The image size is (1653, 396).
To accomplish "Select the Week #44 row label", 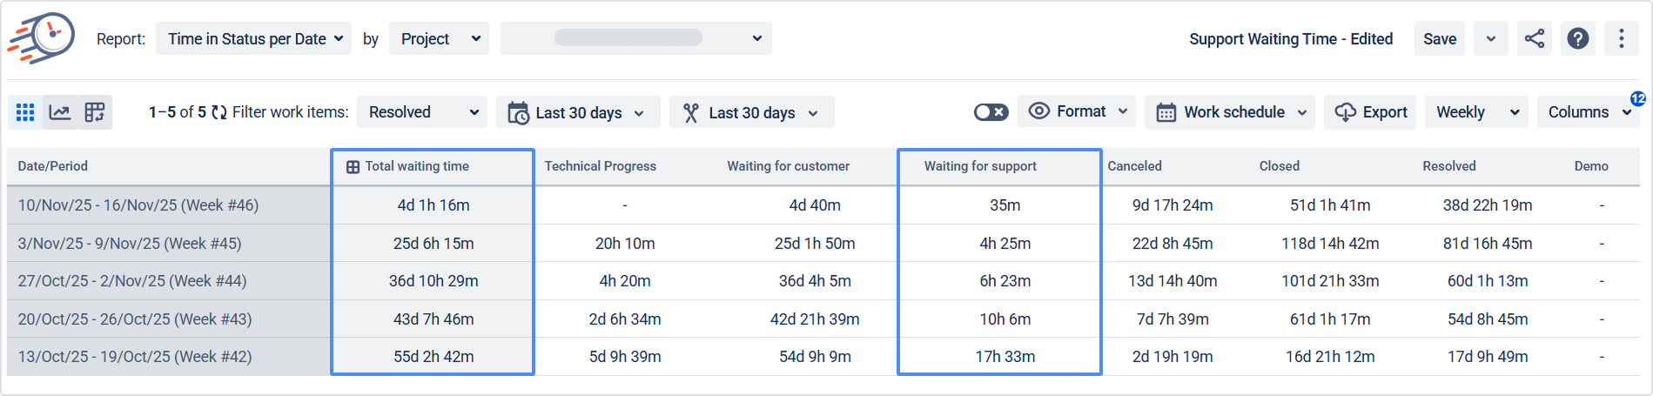I will click(132, 281).
